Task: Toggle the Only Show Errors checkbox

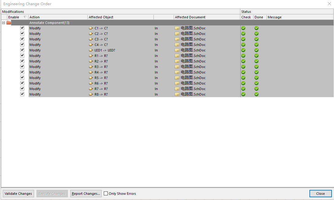Action: coord(106,193)
